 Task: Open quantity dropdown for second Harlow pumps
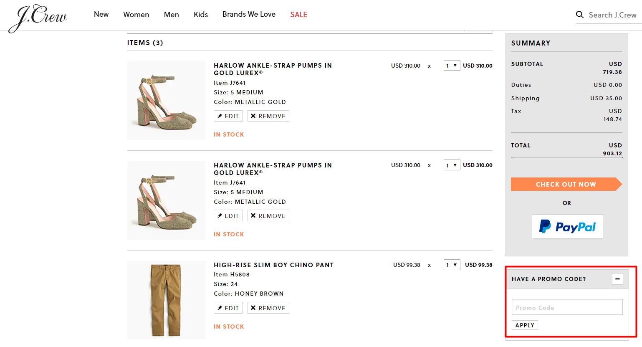pyautogui.click(x=452, y=165)
